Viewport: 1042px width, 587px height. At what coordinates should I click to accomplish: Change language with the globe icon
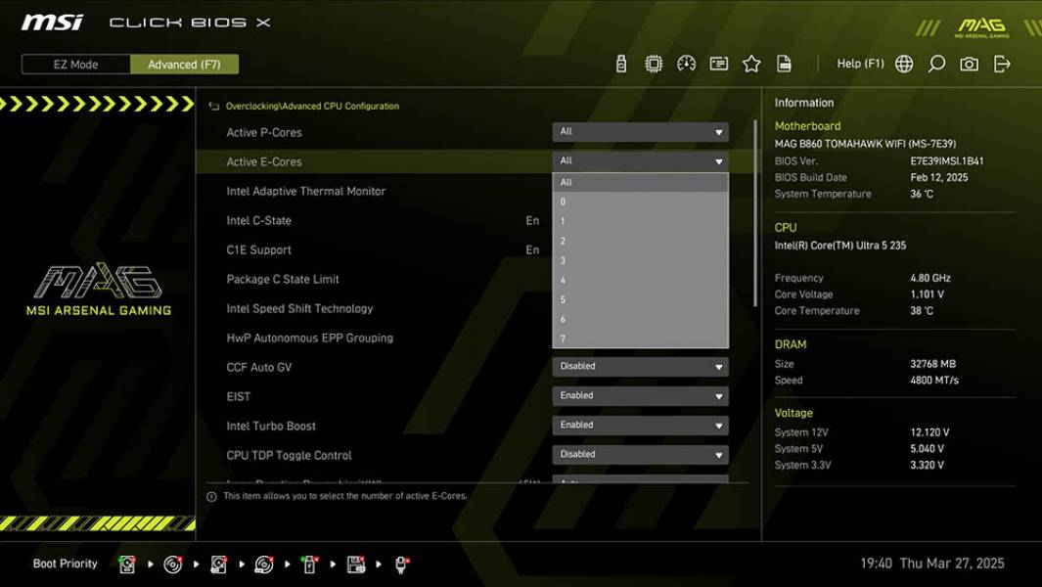coord(904,64)
